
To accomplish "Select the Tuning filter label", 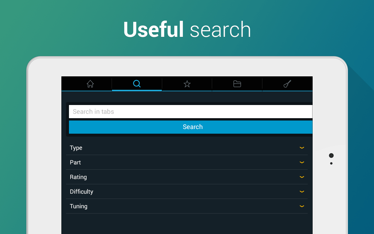I will pyautogui.click(x=79, y=206).
